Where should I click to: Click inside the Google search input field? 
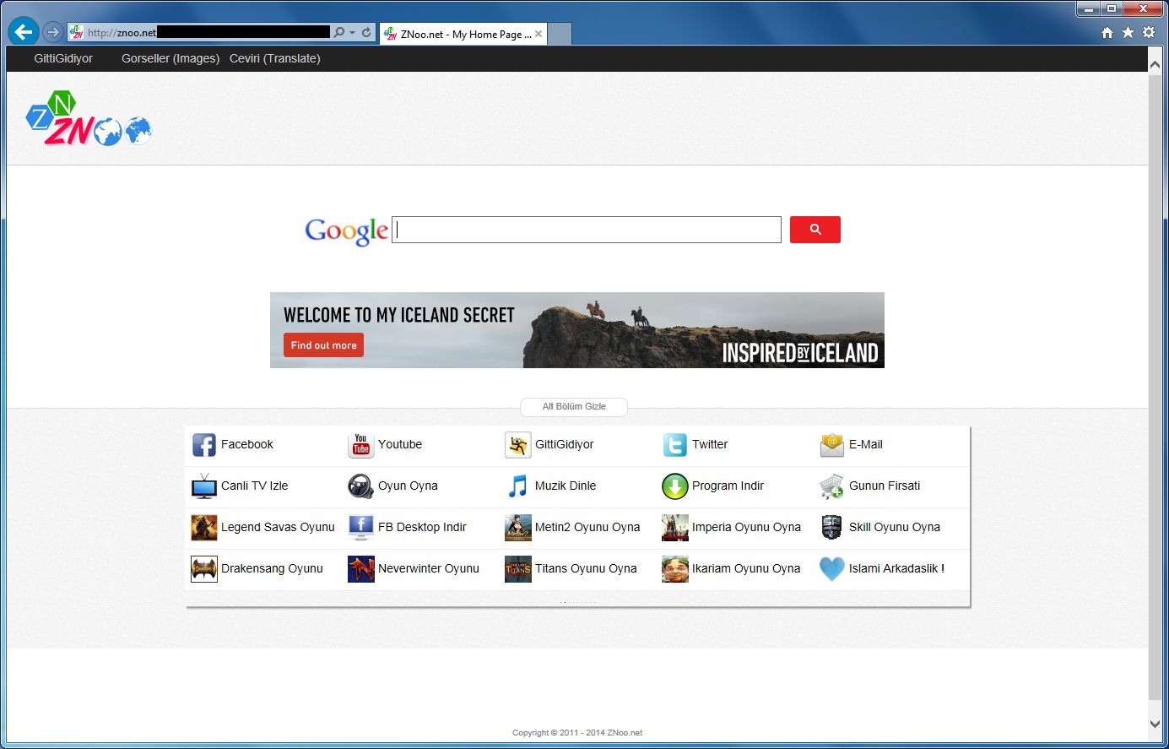[x=586, y=229]
